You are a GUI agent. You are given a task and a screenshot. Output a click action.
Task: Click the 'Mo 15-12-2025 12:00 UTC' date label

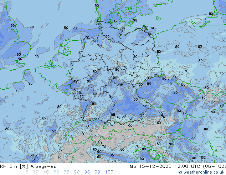[165, 166]
